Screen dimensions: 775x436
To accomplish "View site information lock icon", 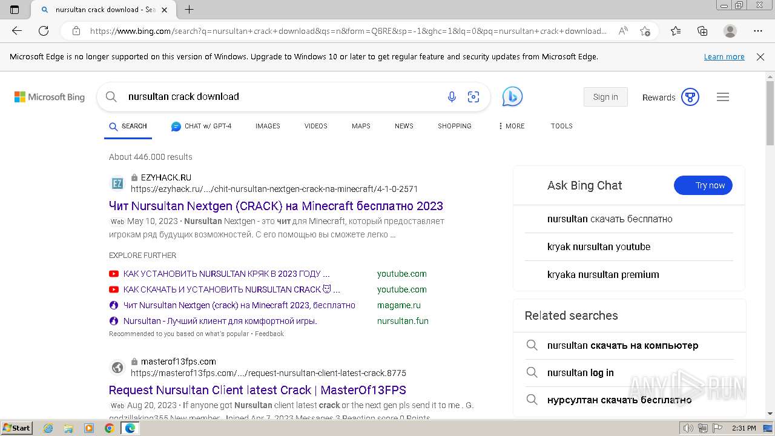I will pyautogui.click(x=76, y=31).
